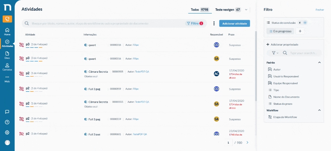This screenshot has height=151, width=331.
Task: Select Usuário Responsável property
Action: point(284,76)
